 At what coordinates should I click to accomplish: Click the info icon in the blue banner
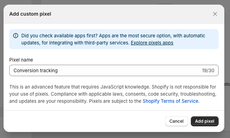[16, 36]
